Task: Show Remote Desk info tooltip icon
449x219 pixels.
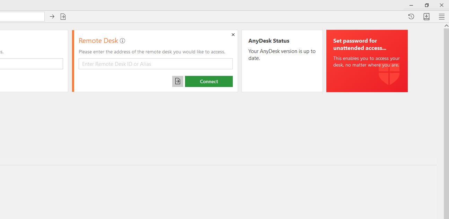Action: [x=122, y=41]
